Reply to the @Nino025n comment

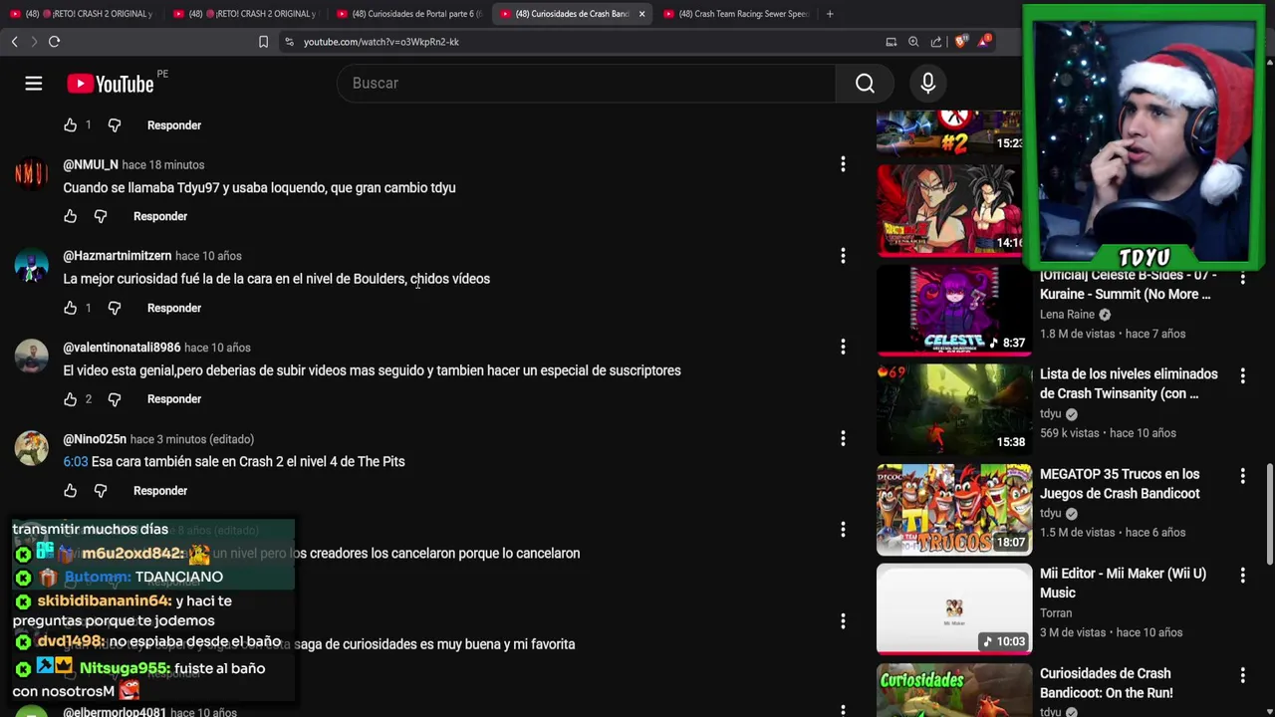(x=160, y=491)
